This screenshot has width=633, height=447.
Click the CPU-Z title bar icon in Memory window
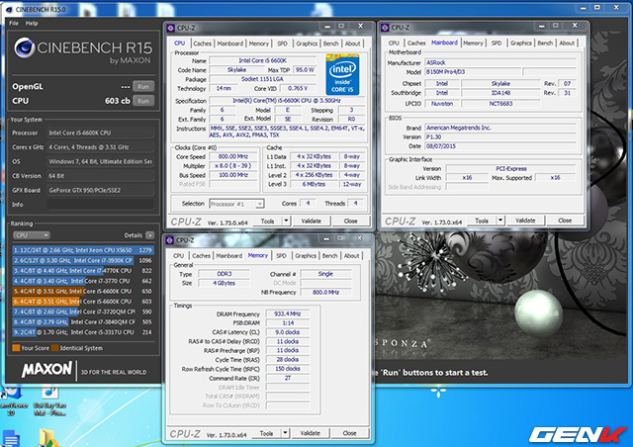point(168,239)
